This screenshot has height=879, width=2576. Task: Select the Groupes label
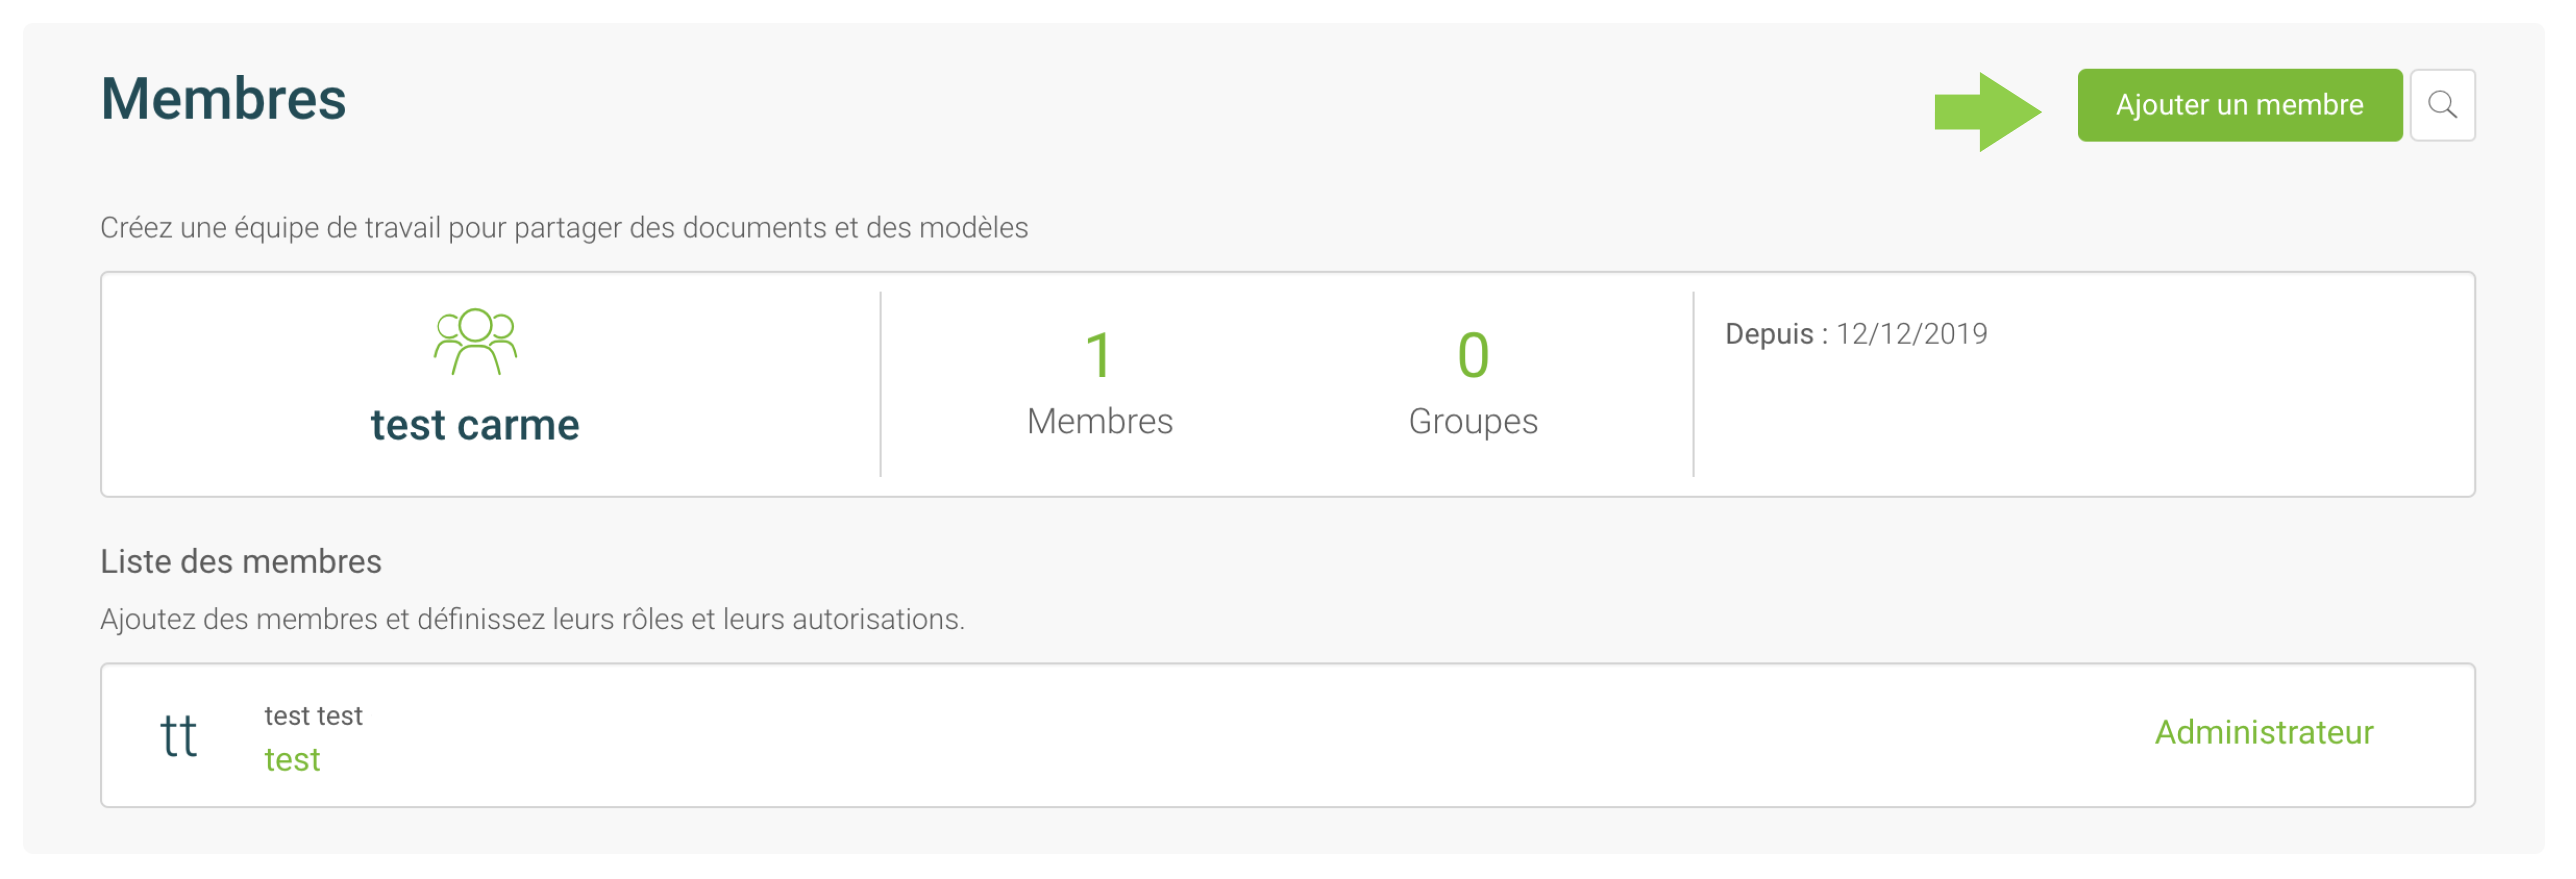point(1473,421)
